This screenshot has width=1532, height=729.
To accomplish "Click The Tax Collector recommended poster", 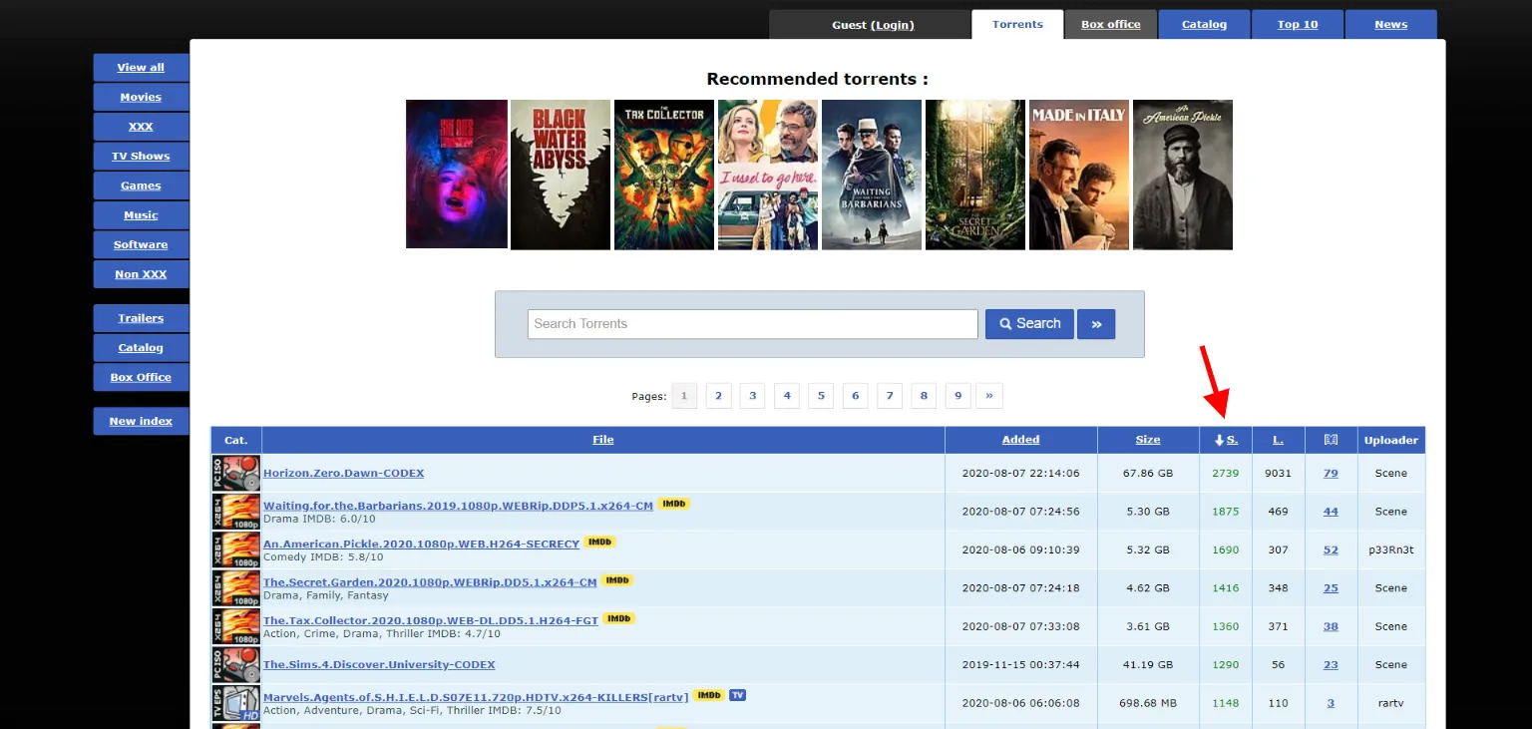I will [664, 175].
